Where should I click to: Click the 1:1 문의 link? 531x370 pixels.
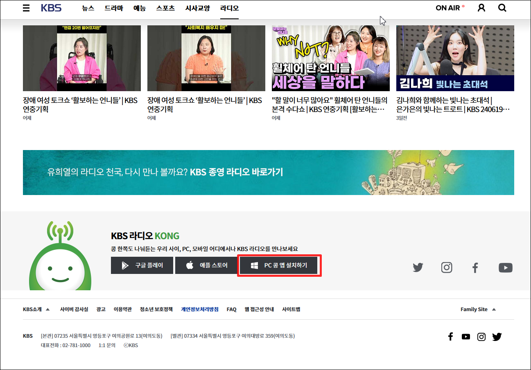pos(107,345)
